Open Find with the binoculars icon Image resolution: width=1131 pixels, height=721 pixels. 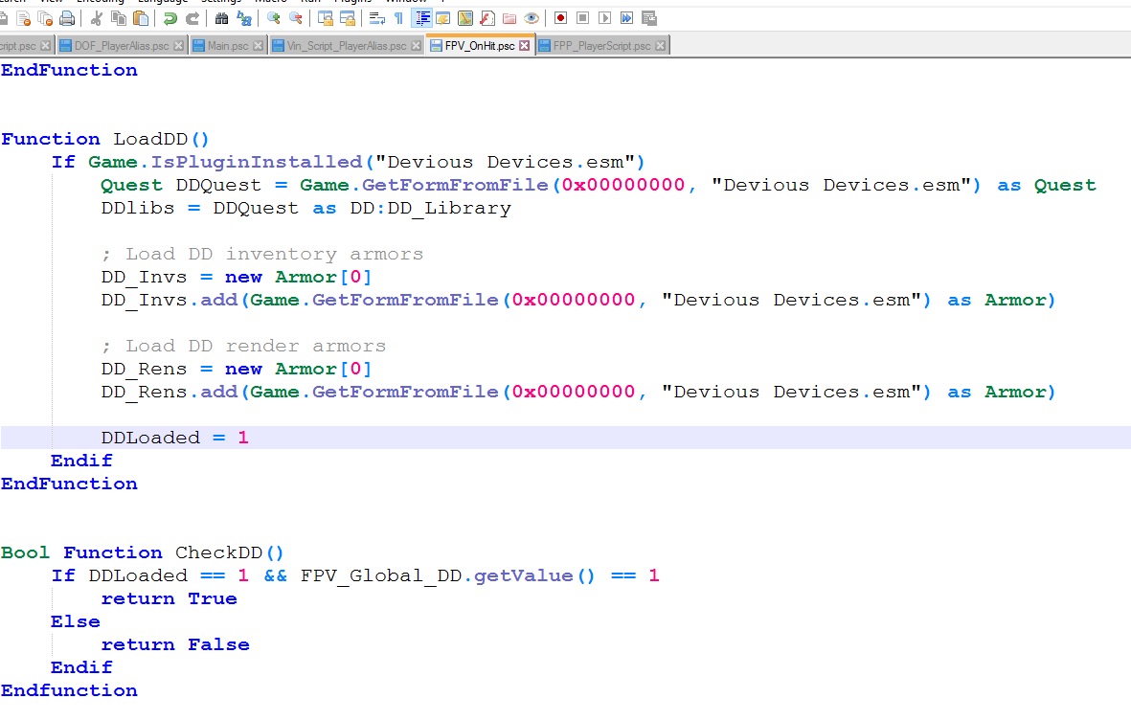pyautogui.click(x=221, y=19)
